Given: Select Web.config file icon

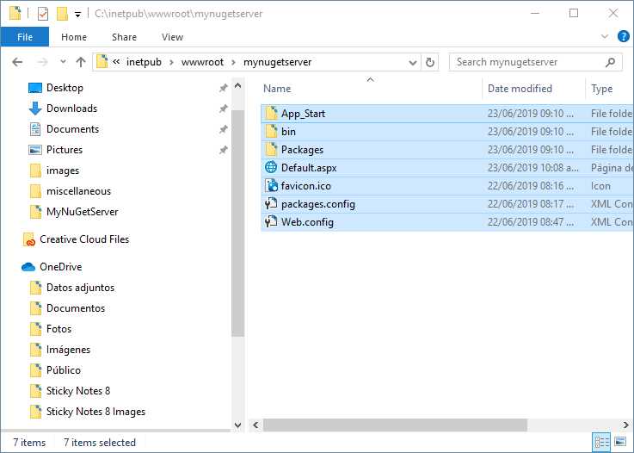Looking at the screenshot, I should (271, 222).
